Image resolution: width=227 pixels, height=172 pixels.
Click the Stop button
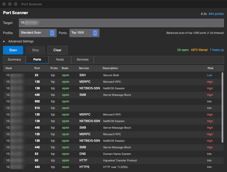pyautogui.click(x=35, y=50)
